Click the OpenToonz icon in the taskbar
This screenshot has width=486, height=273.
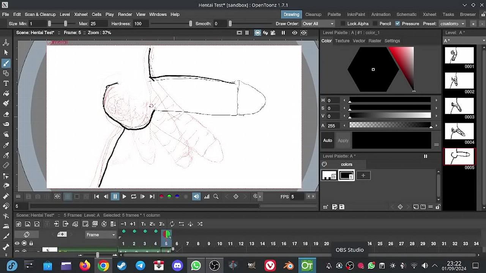point(307,265)
